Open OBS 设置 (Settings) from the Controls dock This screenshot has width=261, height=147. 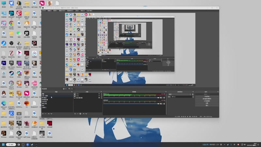(207, 103)
